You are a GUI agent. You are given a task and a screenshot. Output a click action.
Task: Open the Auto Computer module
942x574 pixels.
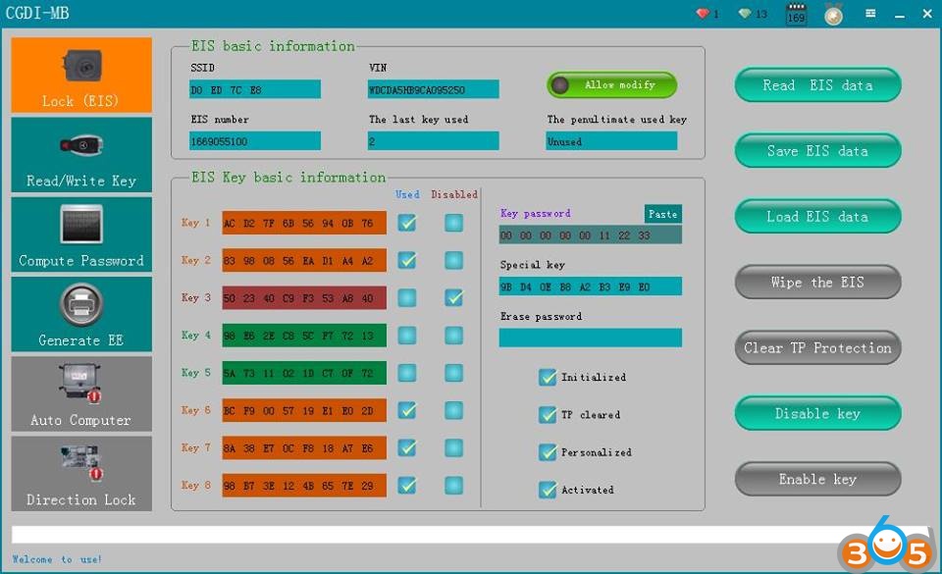(x=81, y=393)
